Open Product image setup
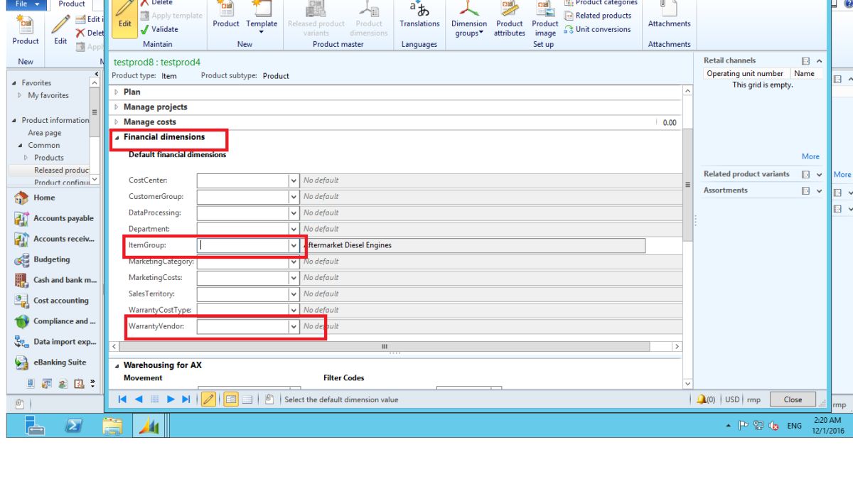 545,18
